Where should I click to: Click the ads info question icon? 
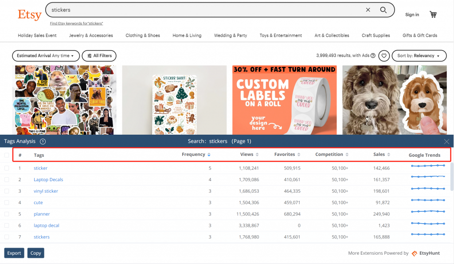(373, 56)
